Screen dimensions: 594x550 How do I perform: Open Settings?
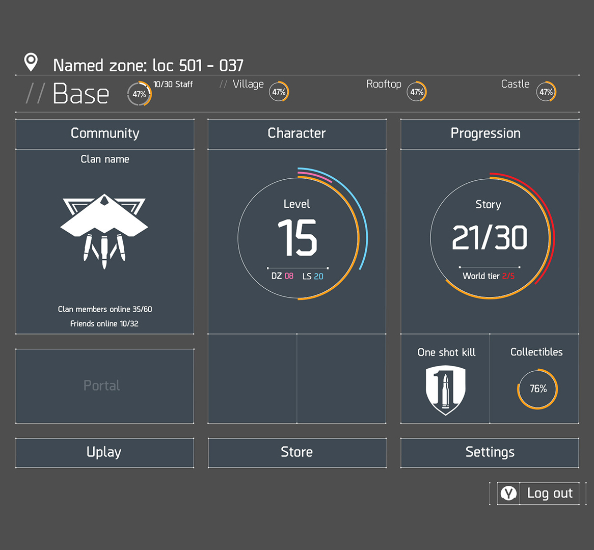490,452
